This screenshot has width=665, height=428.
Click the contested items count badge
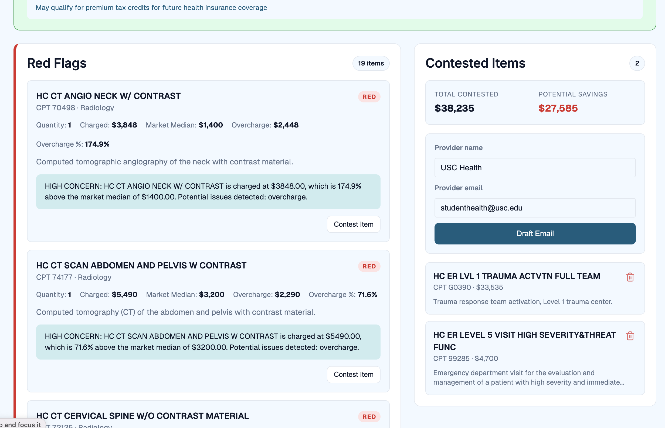[637, 63]
